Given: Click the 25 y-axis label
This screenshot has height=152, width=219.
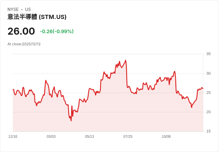Looking at the screenshot, I should (x=208, y=93).
